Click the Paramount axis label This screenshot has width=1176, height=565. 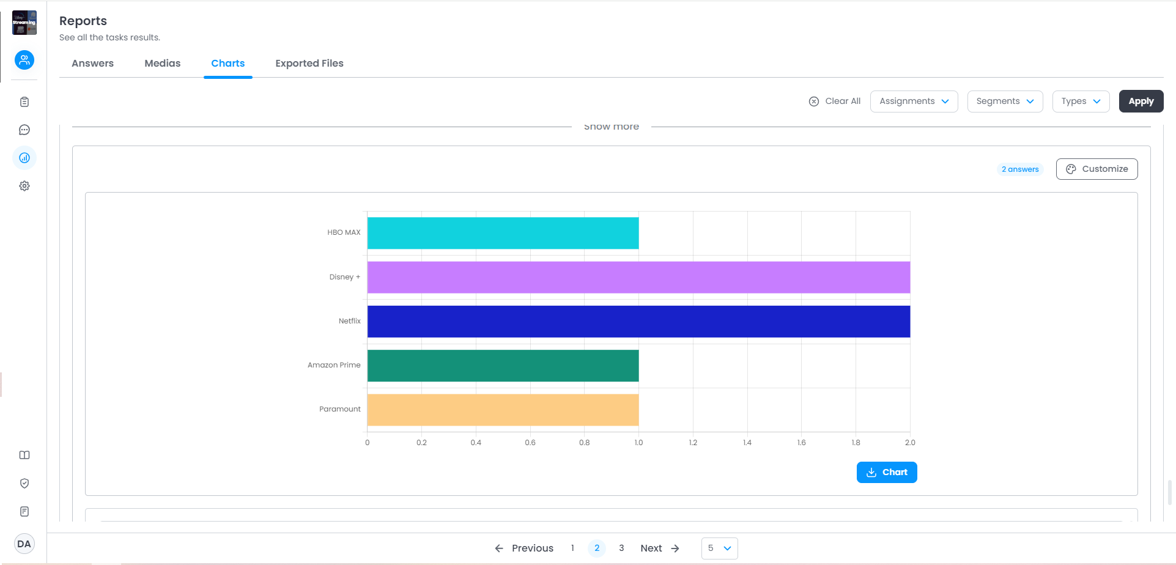[340, 409]
